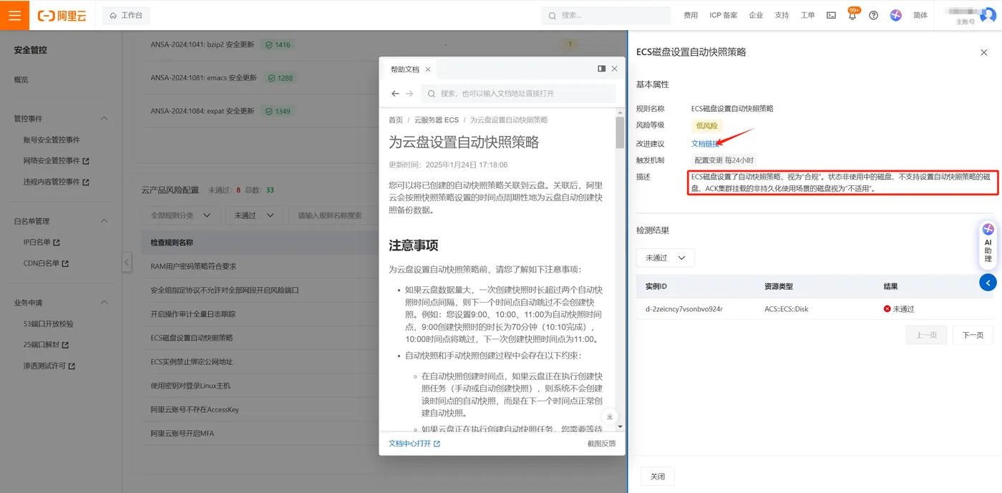This screenshot has width=1002, height=493.
Task: Open the AI助理 floating widget
Action: pyautogui.click(x=988, y=243)
